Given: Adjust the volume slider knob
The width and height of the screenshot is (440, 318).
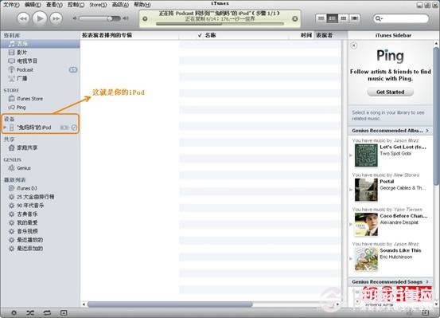Looking at the screenshot, I should (111, 18).
